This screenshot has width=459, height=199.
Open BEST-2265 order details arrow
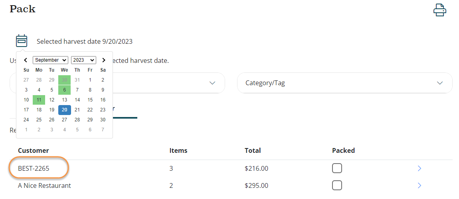tap(419, 169)
